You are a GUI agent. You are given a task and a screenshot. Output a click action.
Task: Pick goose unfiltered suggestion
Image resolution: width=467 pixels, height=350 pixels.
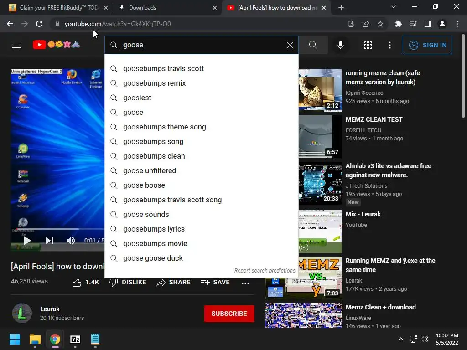(x=202, y=170)
